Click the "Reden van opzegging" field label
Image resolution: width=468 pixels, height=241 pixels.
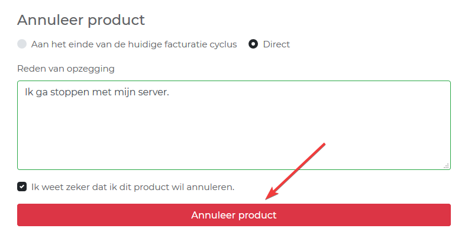[66, 68]
